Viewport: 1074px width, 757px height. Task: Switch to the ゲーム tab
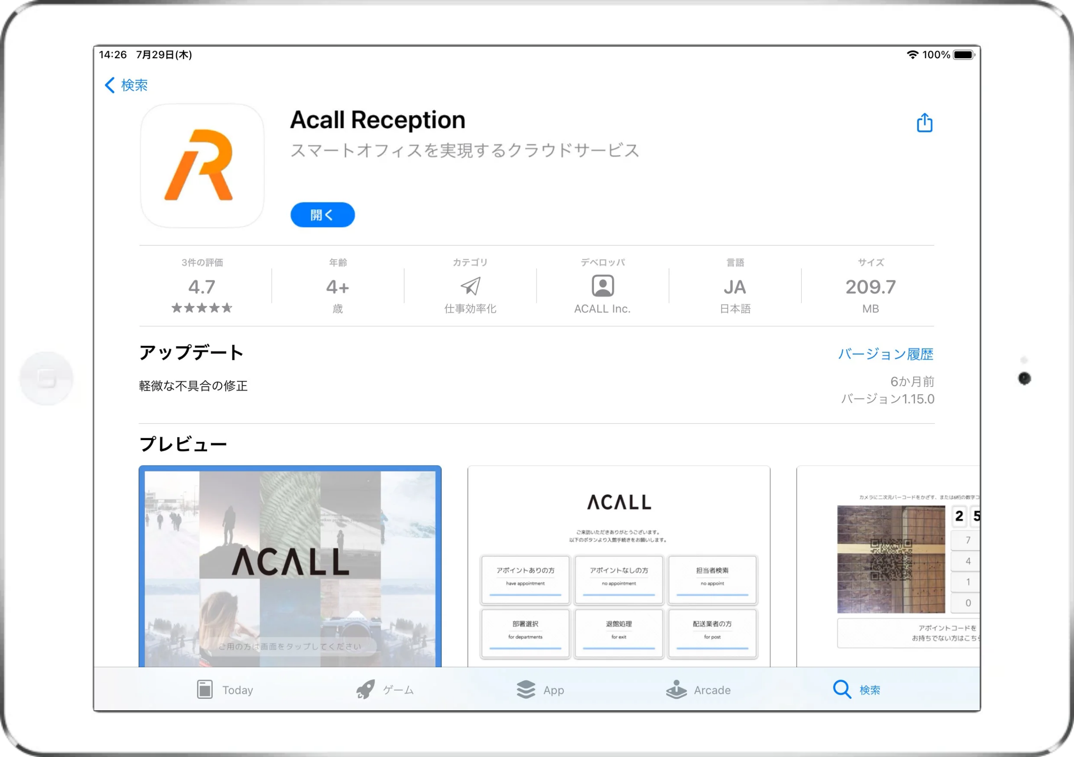point(385,690)
